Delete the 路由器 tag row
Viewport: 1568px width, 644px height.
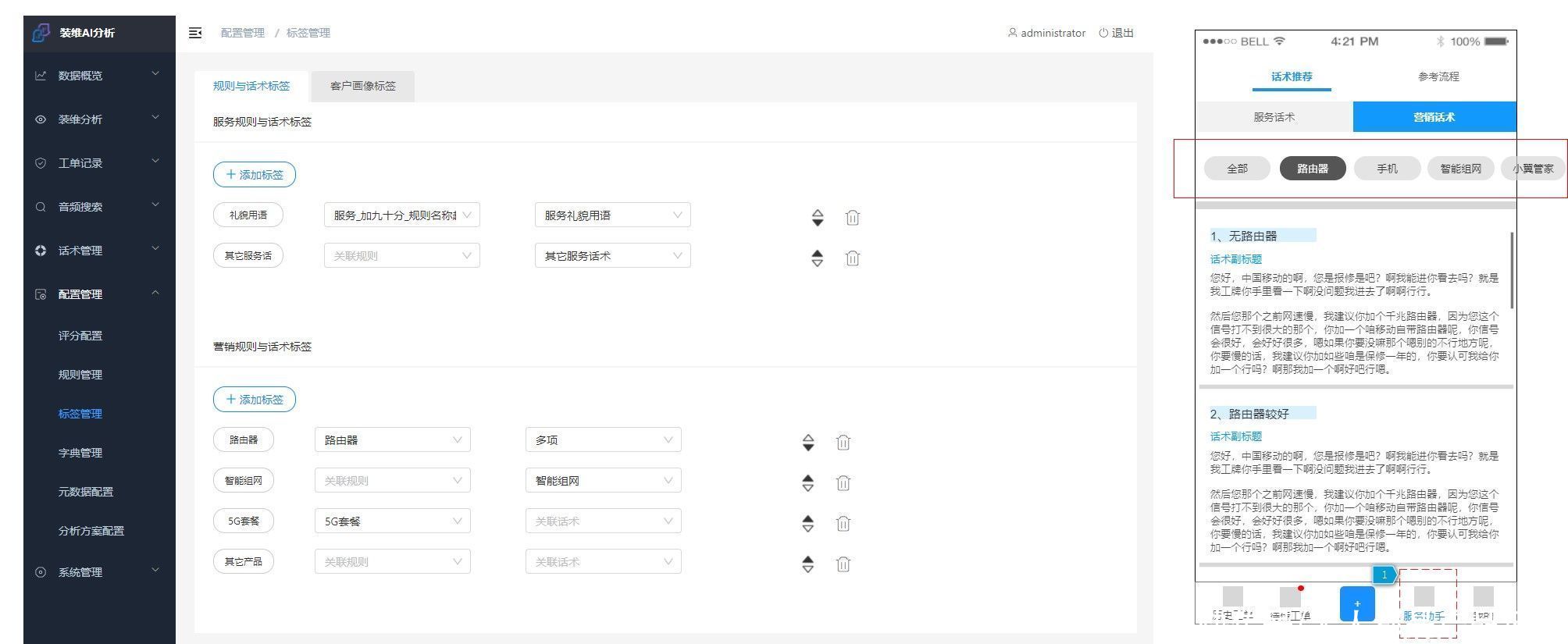point(843,443)
